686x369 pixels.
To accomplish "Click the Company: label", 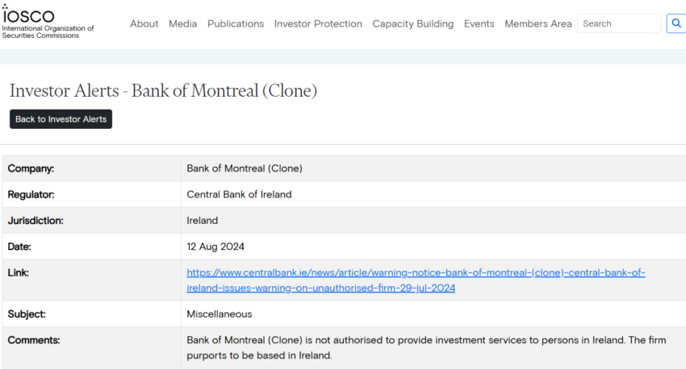I will (31, 168).
